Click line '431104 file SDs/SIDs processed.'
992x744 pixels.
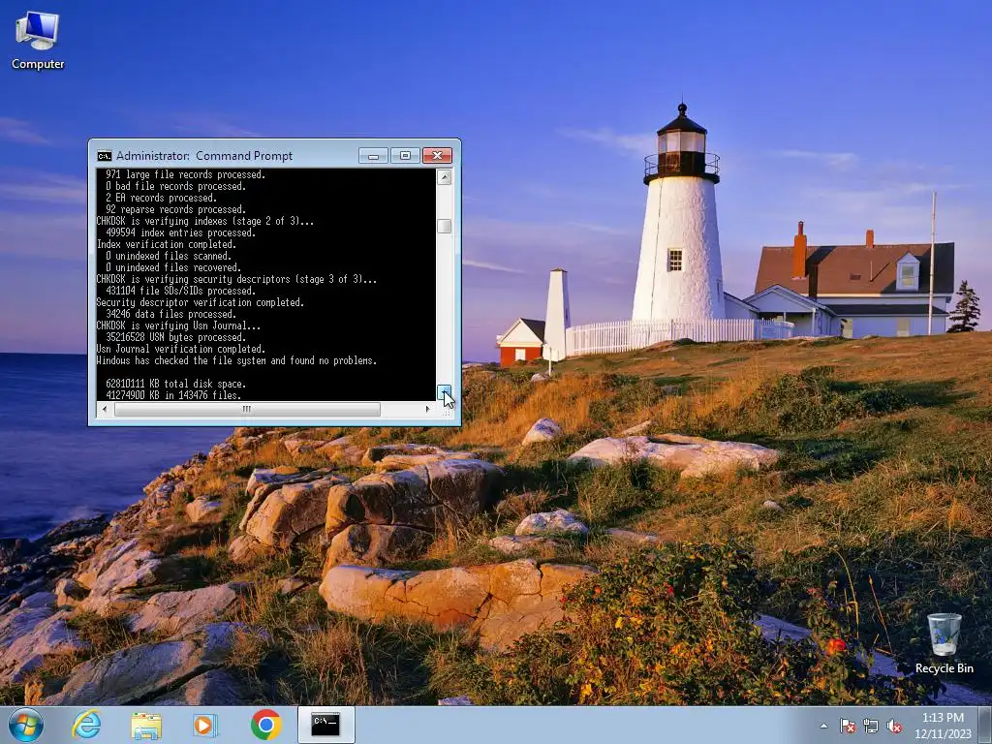[x=180, y=291]
